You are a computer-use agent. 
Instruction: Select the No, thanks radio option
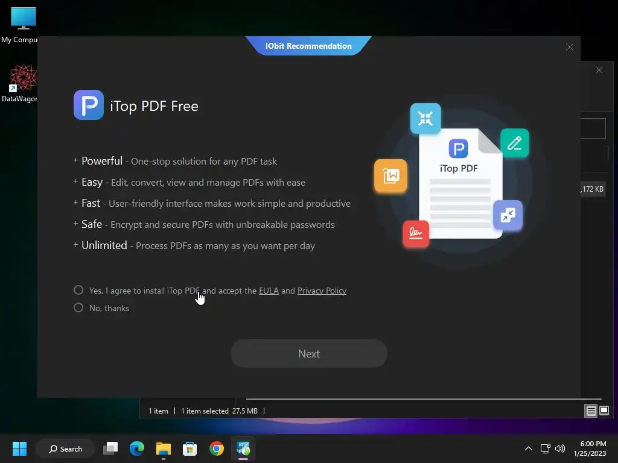point(78,307)
